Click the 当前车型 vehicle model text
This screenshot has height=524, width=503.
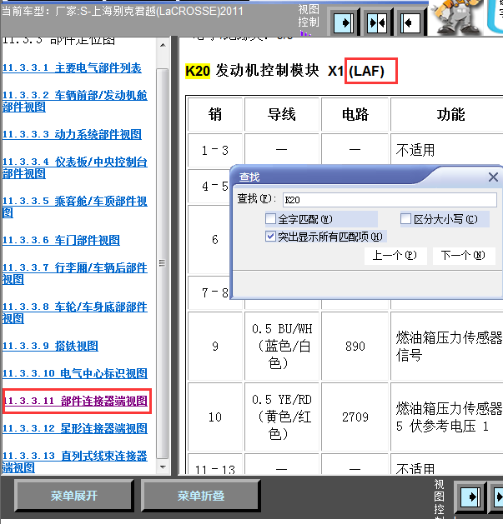click(x=123, y=12)
